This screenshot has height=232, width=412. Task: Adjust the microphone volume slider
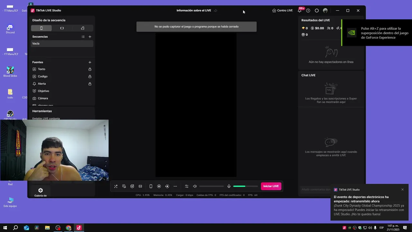coord(246,186)
